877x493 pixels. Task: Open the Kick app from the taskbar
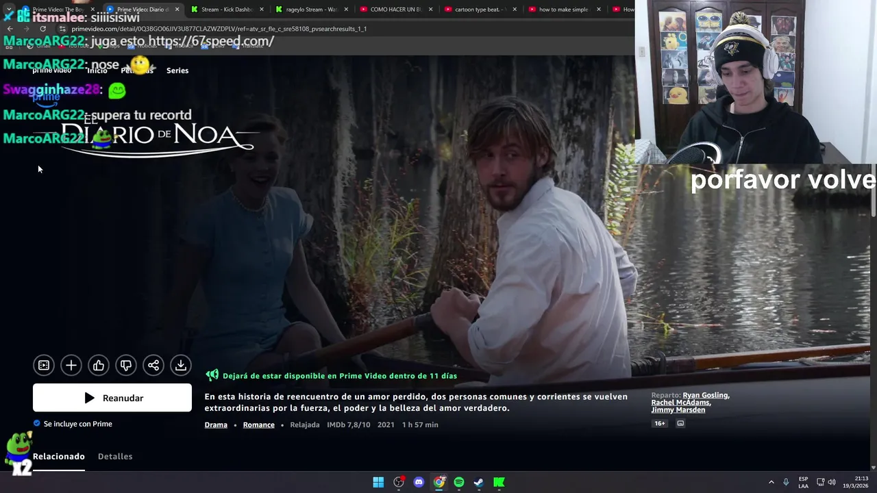[499, 482]
